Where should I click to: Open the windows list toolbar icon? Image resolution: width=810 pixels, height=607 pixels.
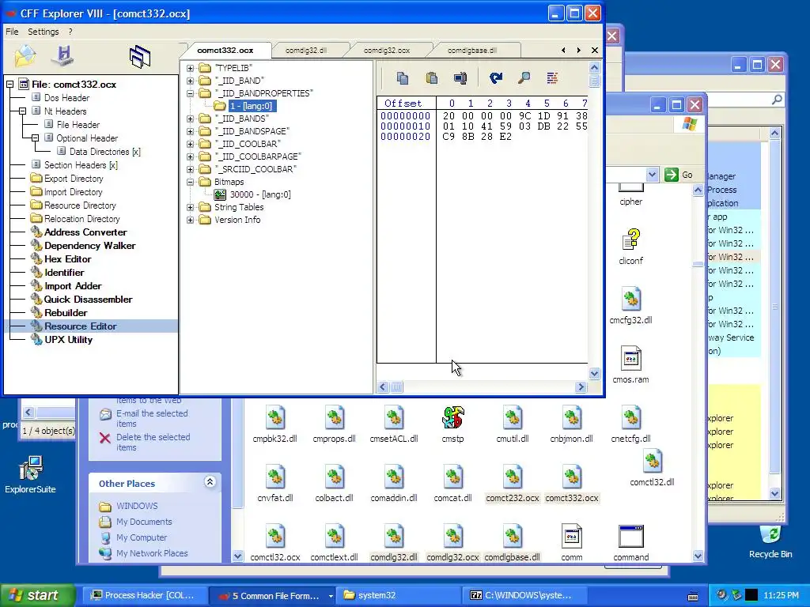(x=139, y=56)
